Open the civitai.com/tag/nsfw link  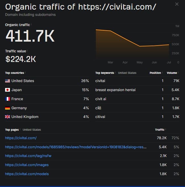pos(28,156)
